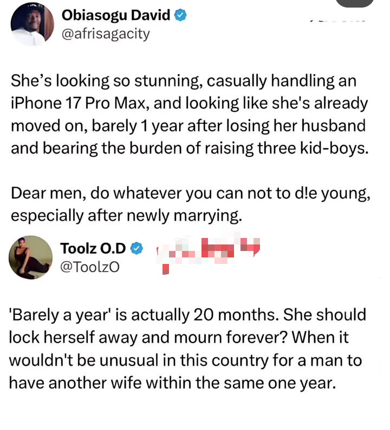Click Obiasogu David's profile picture
The height and width of the screenshot is (430, 390).
coord(31,24)
